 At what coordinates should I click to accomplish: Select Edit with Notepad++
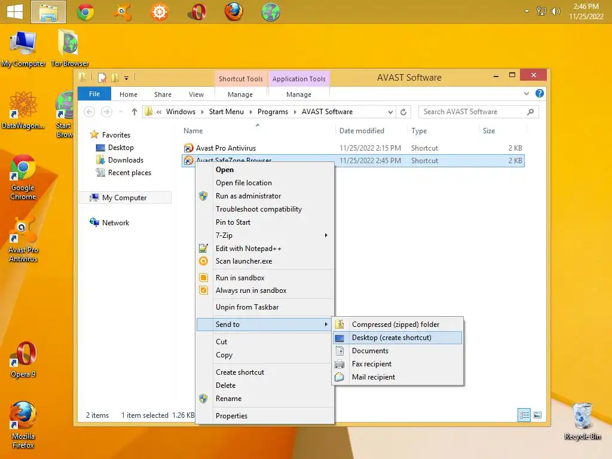point(265,249)
